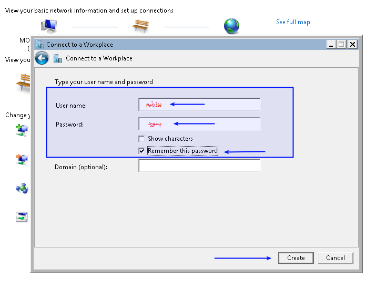This screenshot has width=386, height=290.
Task: Click the User name text field
Action: point(199,105)
